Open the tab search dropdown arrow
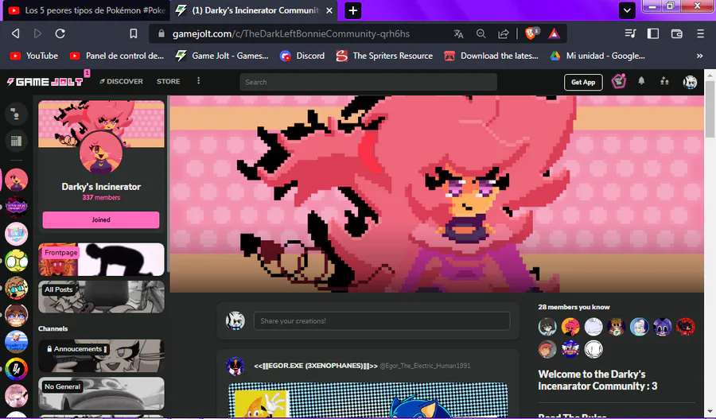The image size is (716, 419). click(x=627, y=10)
